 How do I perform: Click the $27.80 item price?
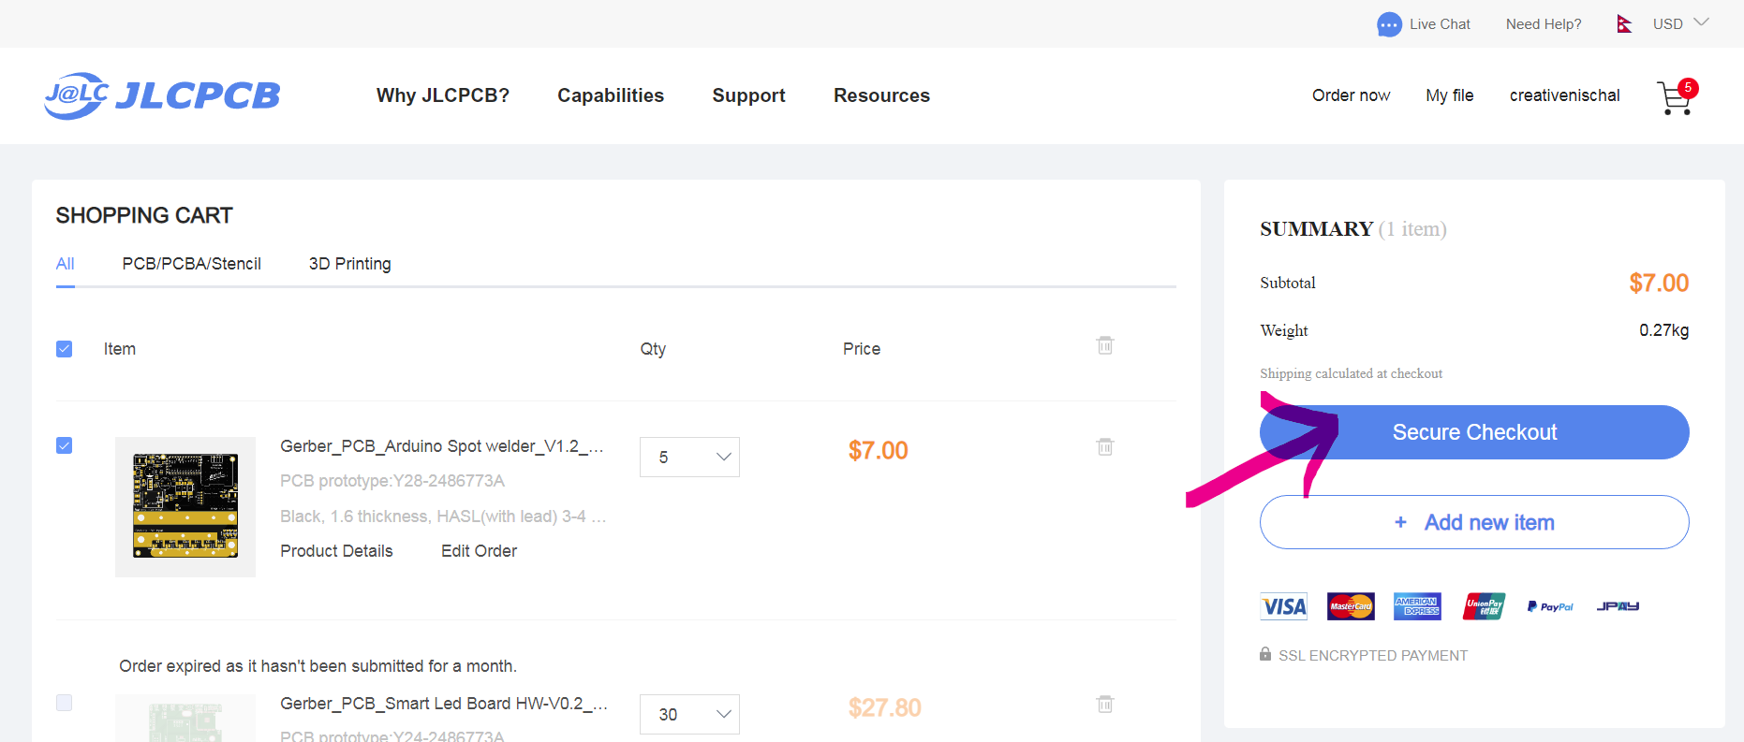[884, 708]
